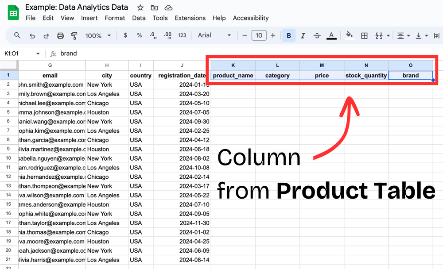The image size is (443, 269).
Task: Apply percent format icon
Action: tap(140, 35)
